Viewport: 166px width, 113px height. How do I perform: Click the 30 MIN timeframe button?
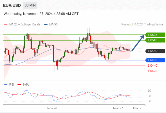30,5
